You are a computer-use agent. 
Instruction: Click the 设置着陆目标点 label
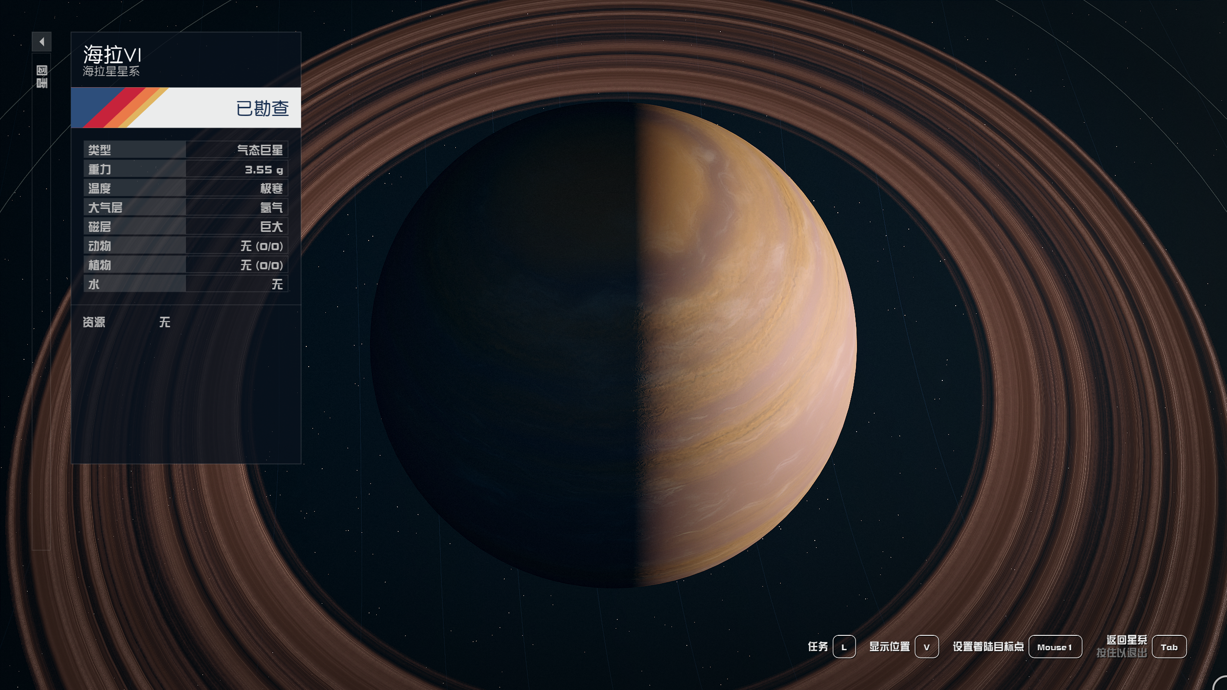[988, 647]
